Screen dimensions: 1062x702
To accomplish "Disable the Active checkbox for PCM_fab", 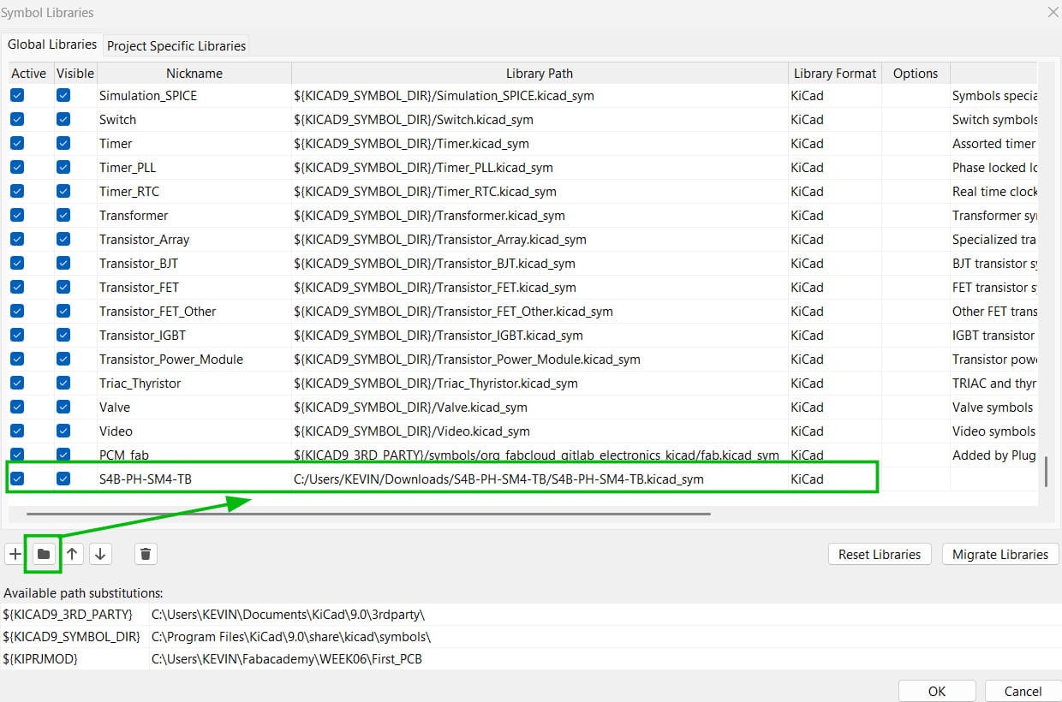I will click(x=16, y=455).
